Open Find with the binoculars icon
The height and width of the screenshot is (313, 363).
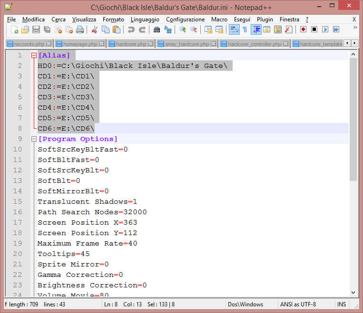point(157,29)
